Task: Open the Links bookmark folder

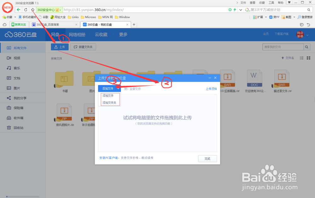Action: (73, 17)
